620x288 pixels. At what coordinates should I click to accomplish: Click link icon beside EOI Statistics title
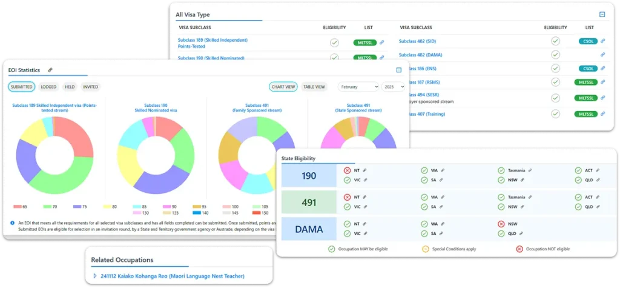(x=50, y=70)
